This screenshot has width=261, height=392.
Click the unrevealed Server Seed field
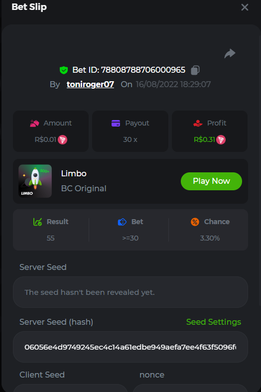point(130,292)
